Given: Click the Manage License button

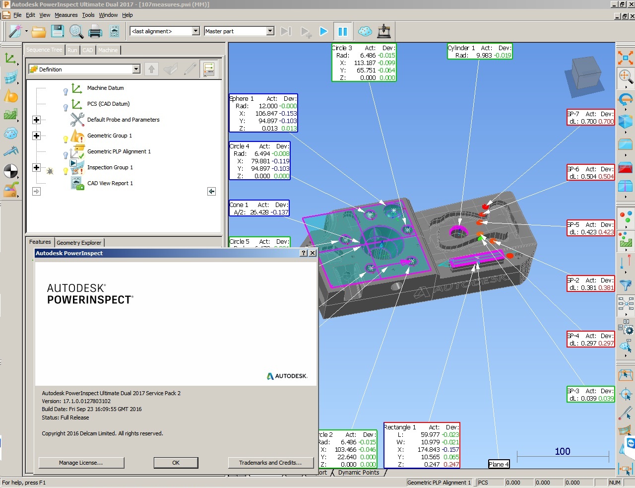Looking at the screenshot, I should 81,463.
